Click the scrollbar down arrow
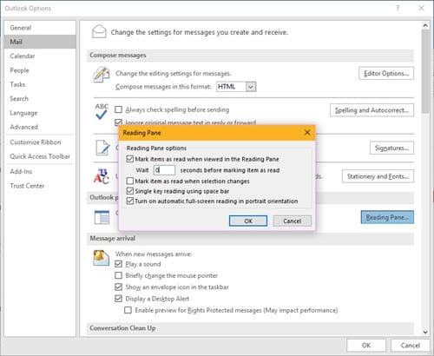 click(x=425, y=332)
